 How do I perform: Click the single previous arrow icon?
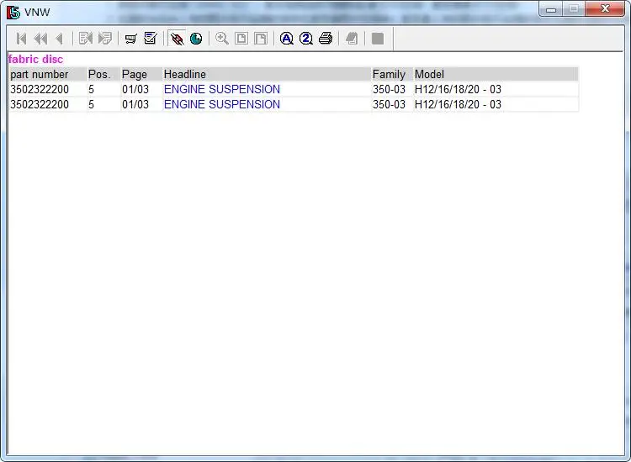(60, 39)
